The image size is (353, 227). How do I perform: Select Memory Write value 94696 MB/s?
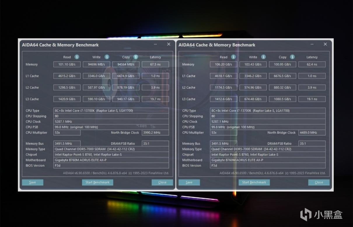(x=97, y=64)
